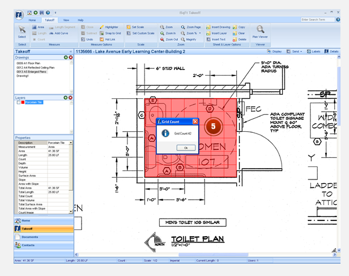Close the Grid Count dialog
Image resolution: width=349 pixels, height=276 pixels.
tap(195, 122)
